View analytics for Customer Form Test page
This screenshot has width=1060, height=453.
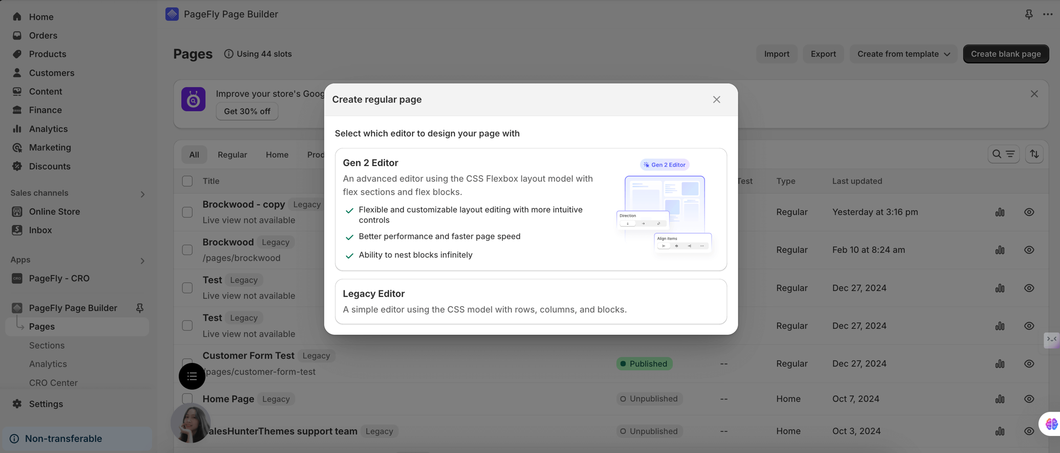tap(999, 364)
